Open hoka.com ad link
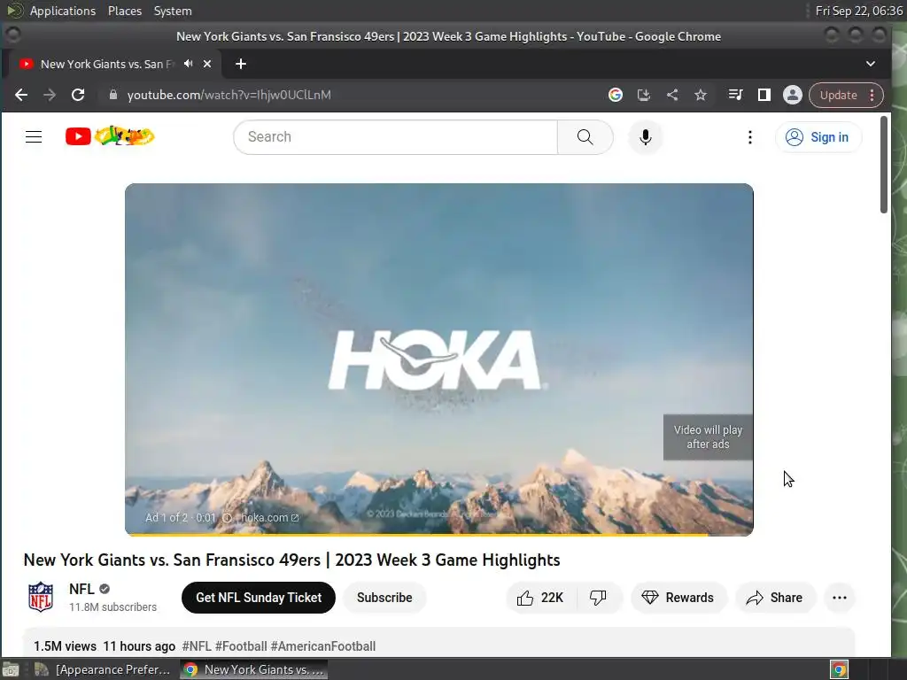 pyautogui.click(x=269, y=517)
